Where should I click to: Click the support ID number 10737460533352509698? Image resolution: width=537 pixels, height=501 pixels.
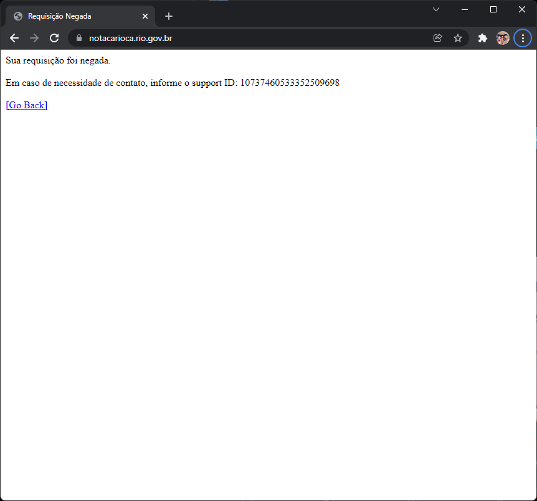(290, 83)
